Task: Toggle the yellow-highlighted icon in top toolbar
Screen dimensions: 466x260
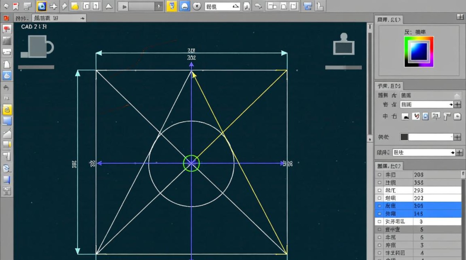Action: click(172, 6)
